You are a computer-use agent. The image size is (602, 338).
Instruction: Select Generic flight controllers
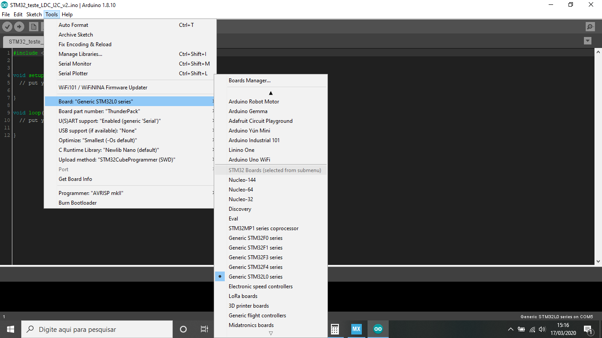tap(271, 316)
